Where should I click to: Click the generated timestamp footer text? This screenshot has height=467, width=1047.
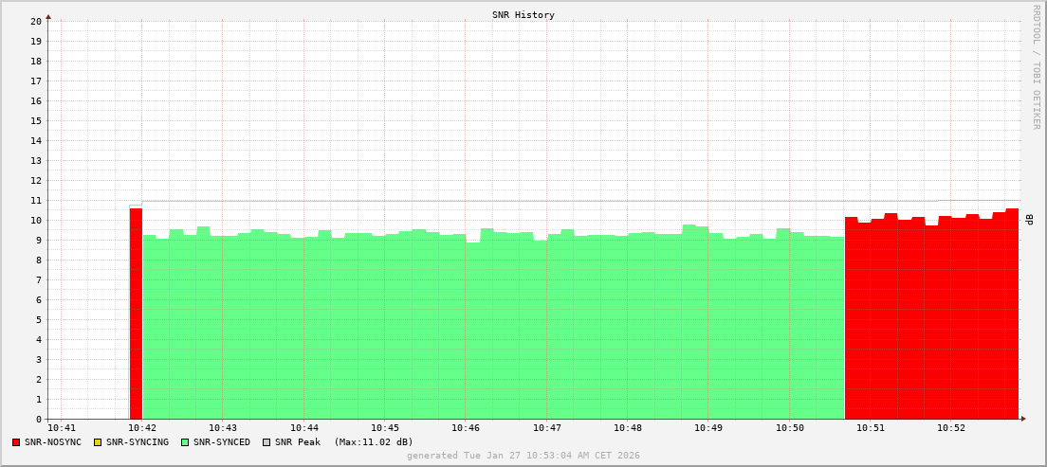coord(523,456)
